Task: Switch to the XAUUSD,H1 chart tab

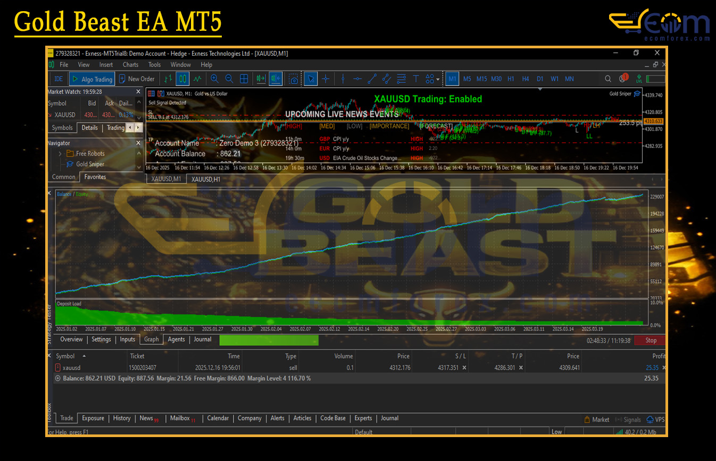Action: click(205, 179)
